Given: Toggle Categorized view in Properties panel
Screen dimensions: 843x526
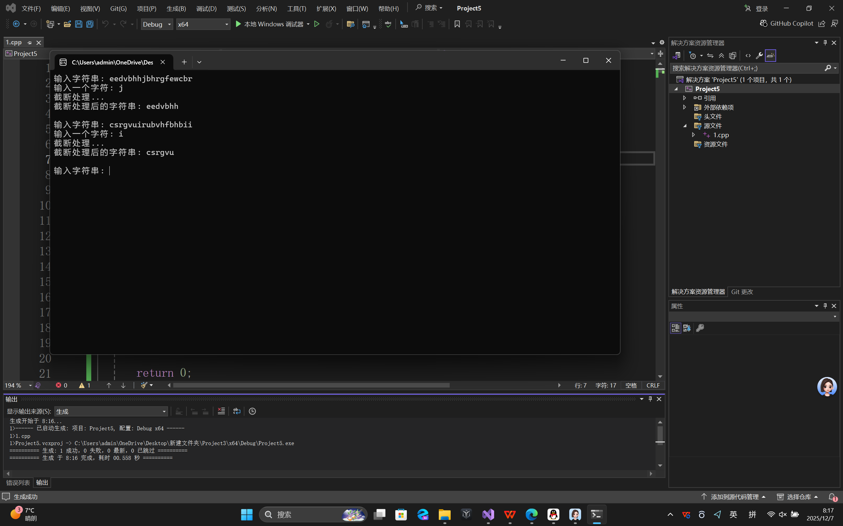Looking at the screenshot, I should pyautogui.click(x=675, y=328).
